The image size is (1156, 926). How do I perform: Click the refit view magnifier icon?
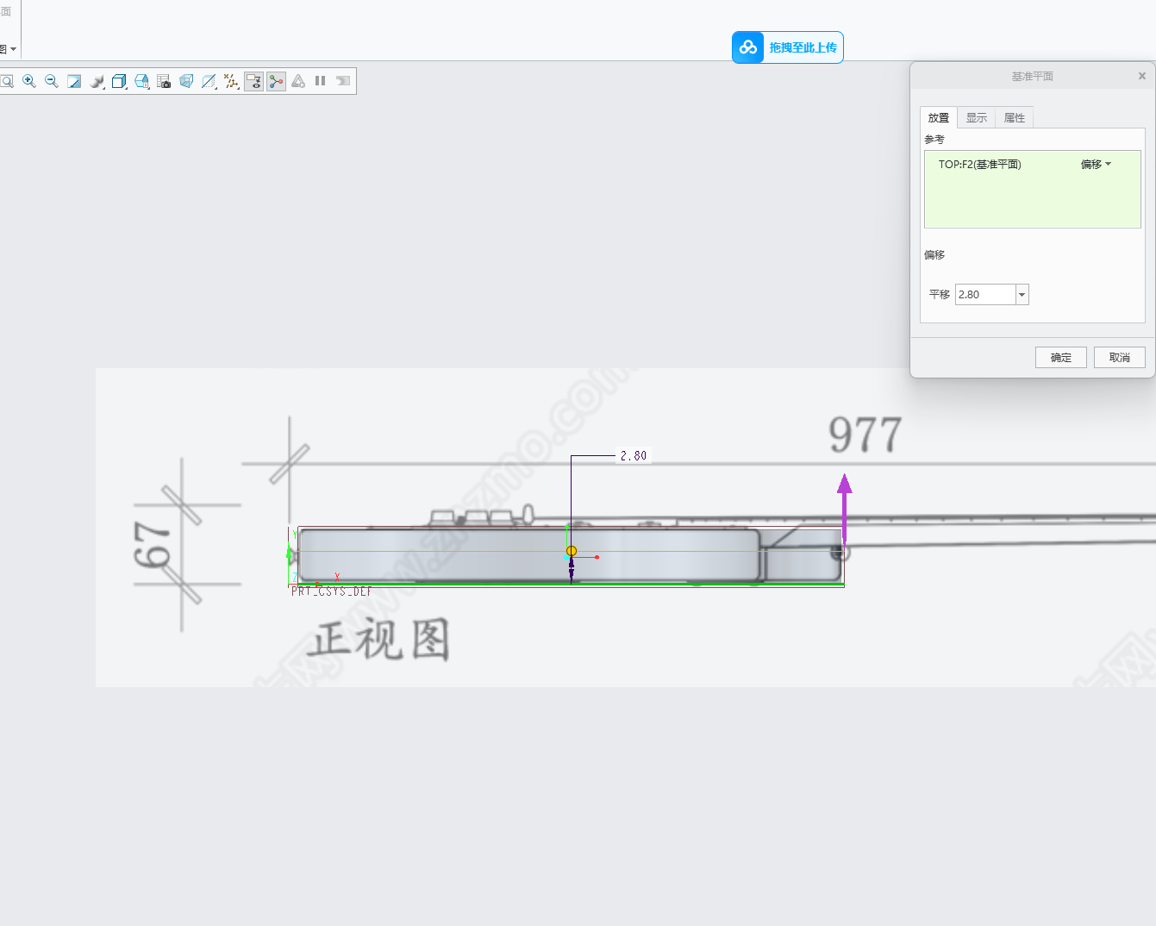coord(7,81)
